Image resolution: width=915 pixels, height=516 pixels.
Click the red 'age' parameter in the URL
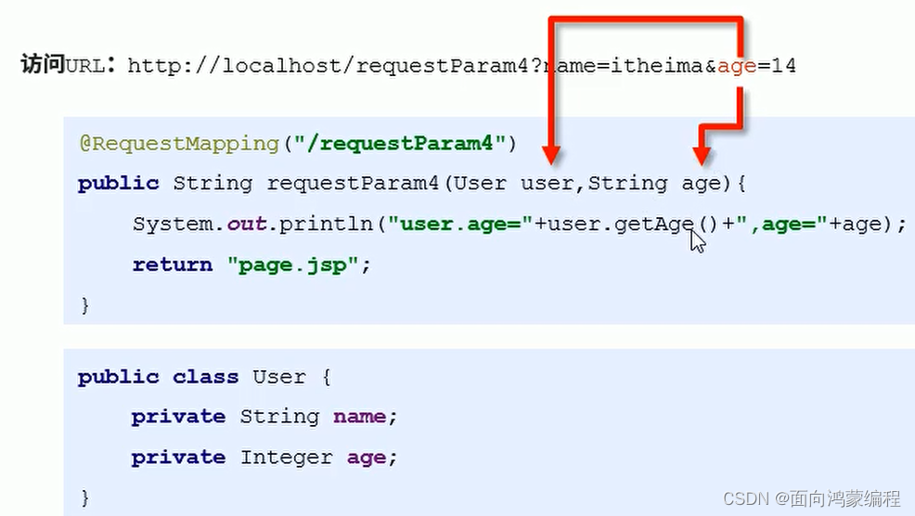[737, 67]
